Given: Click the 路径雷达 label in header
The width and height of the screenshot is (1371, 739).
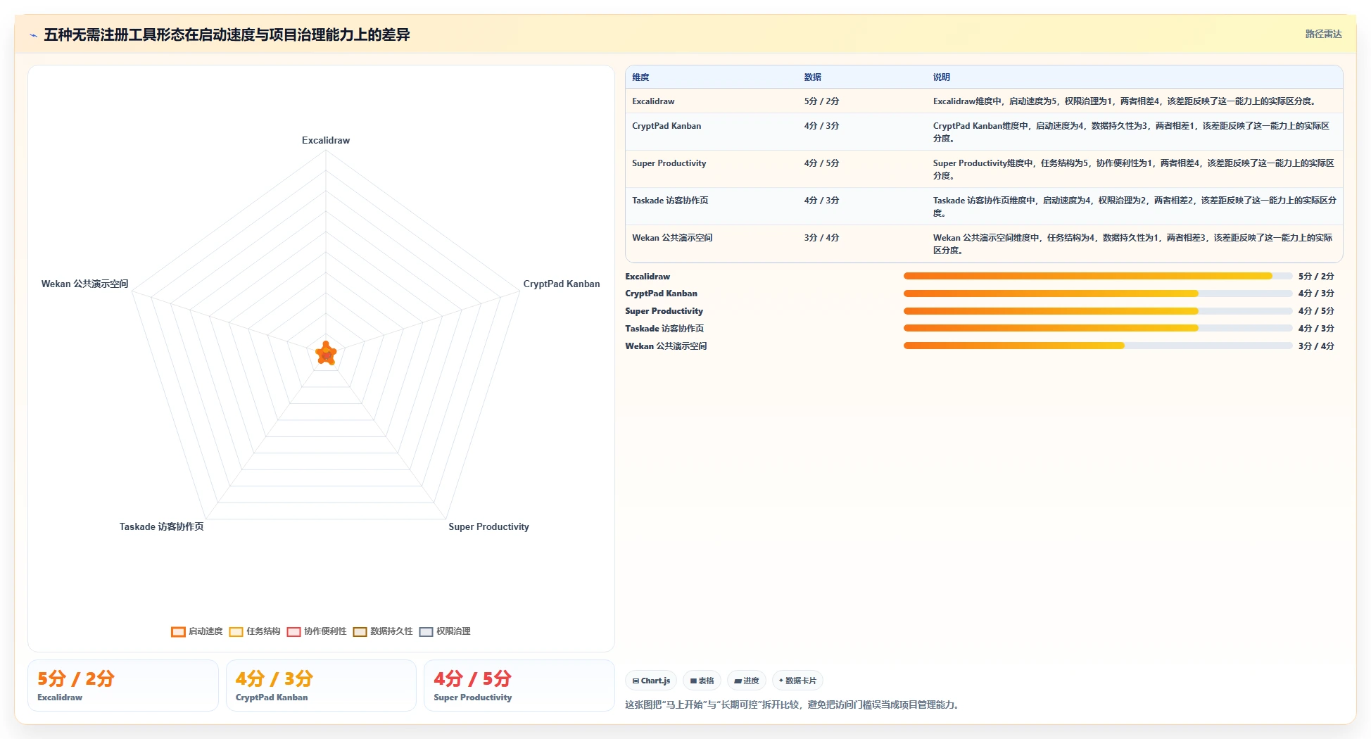Looking at the screenshot, I should 1323,34.
